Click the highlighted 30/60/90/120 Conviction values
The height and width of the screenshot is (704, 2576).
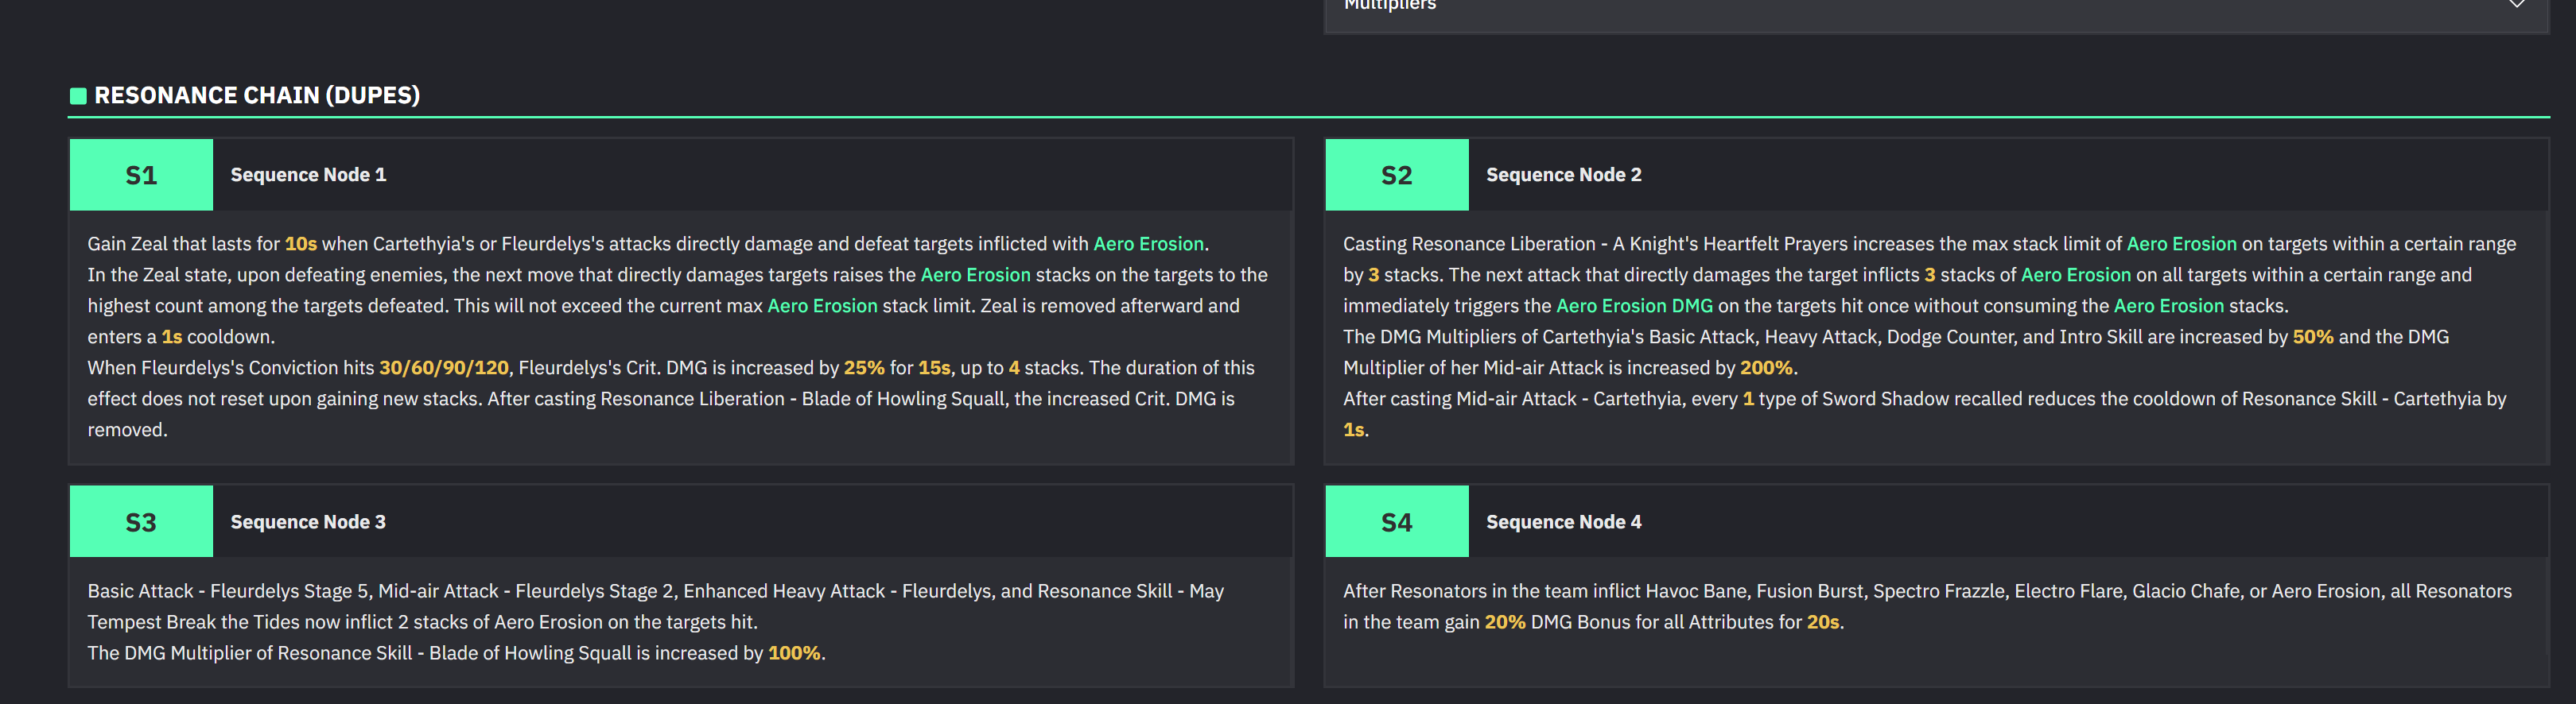pyautogui.click(x=443, y=367)
